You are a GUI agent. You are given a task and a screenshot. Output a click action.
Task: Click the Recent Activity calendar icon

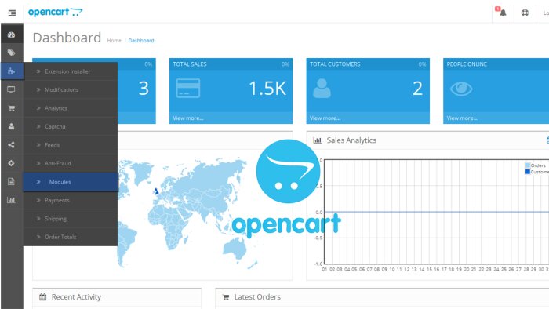[x=42, y=297]
